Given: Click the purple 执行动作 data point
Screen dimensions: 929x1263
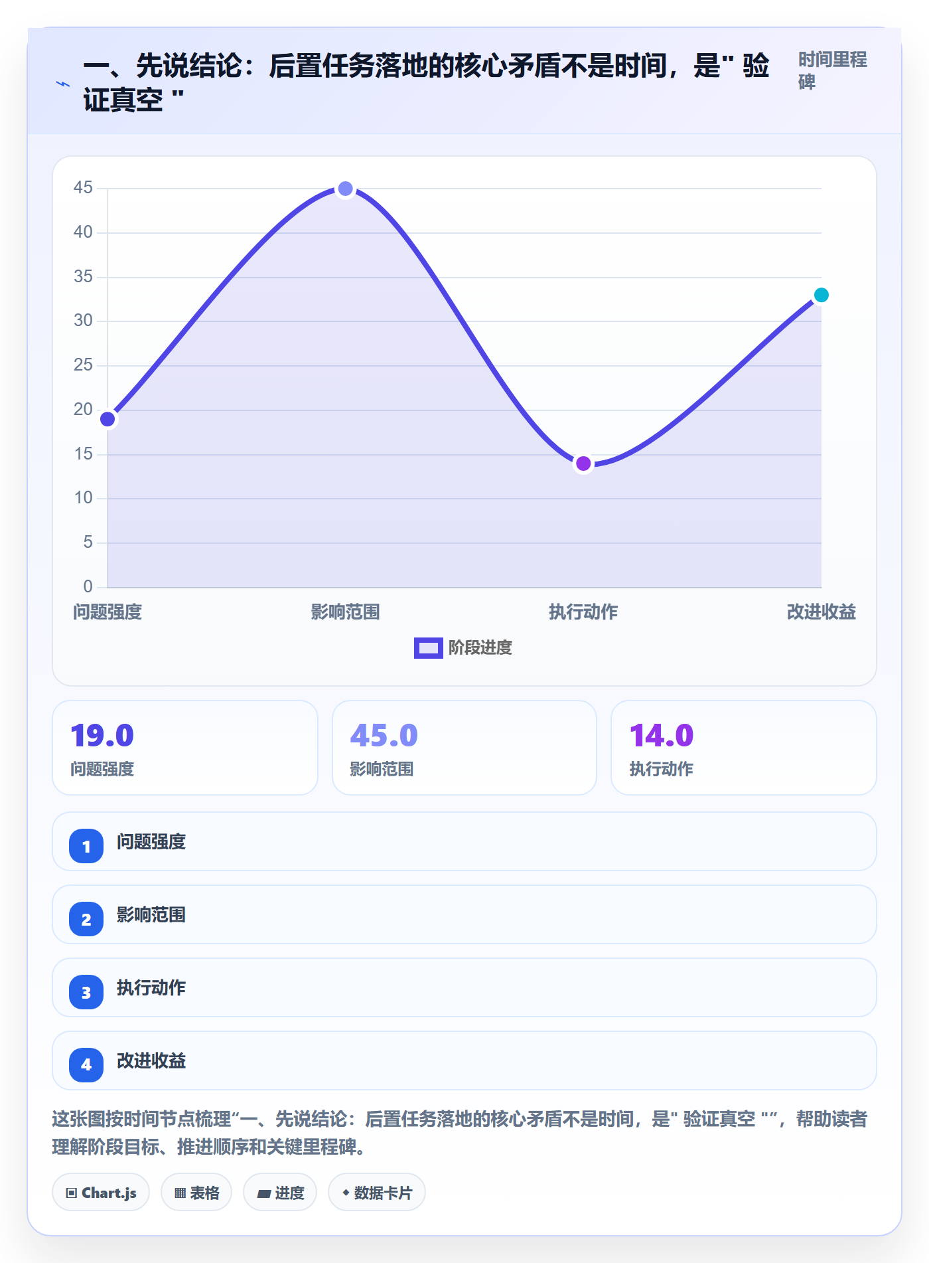Looking at the screenshot, I should (583, 463).
